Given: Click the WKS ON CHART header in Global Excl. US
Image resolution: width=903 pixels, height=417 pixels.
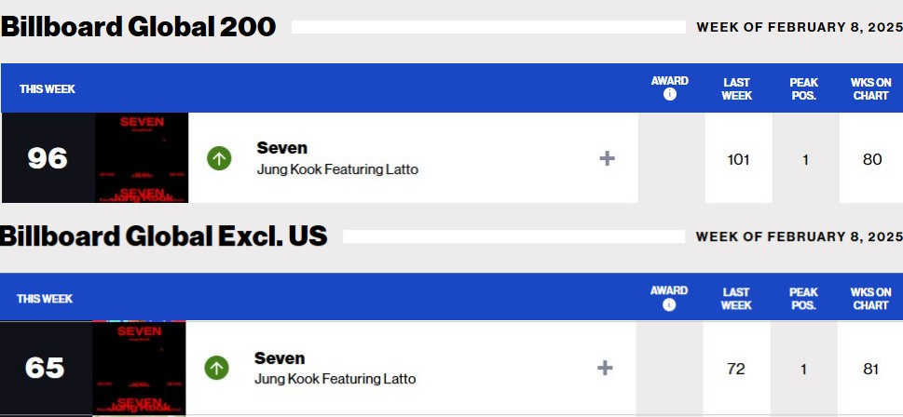Looking at the screenshot, I should (870, 299).
